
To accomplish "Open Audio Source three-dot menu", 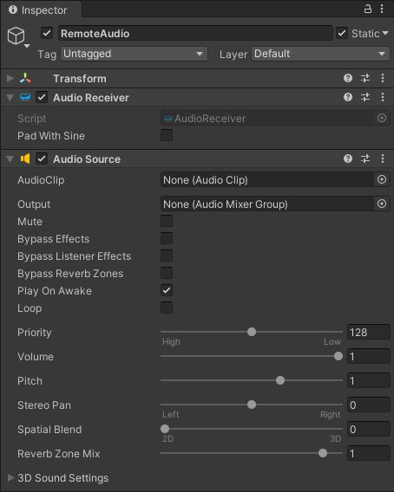I will pos(383,159).
